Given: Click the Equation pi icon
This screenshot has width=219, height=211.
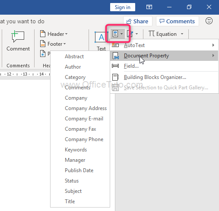Looking at the screenshot, I should click(x=152, y=34).
